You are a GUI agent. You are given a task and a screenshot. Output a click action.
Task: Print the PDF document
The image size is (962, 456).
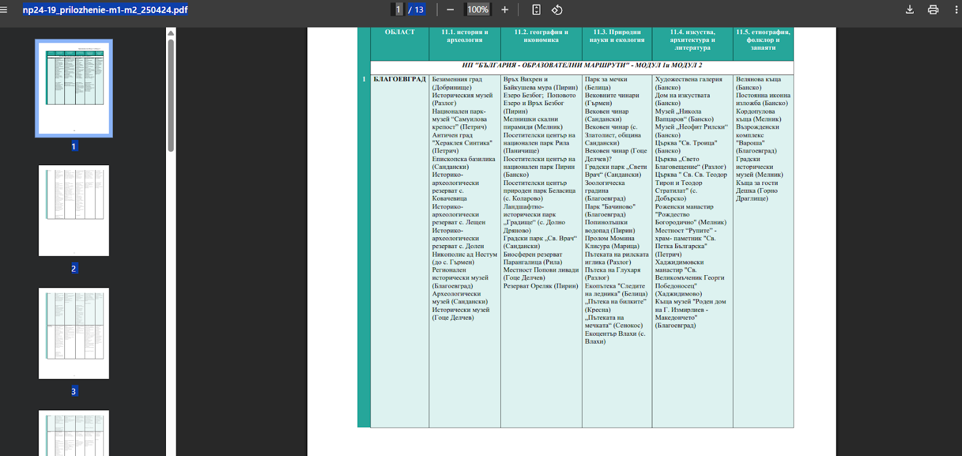pyautogui.click(x=933, y=10)
